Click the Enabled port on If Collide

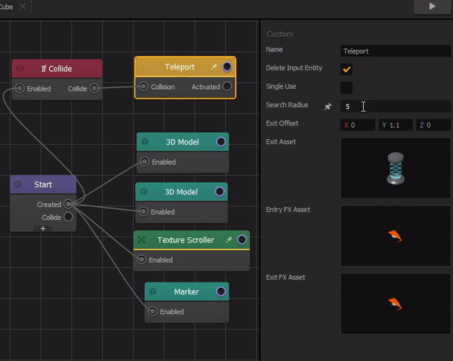click(20, 88)
